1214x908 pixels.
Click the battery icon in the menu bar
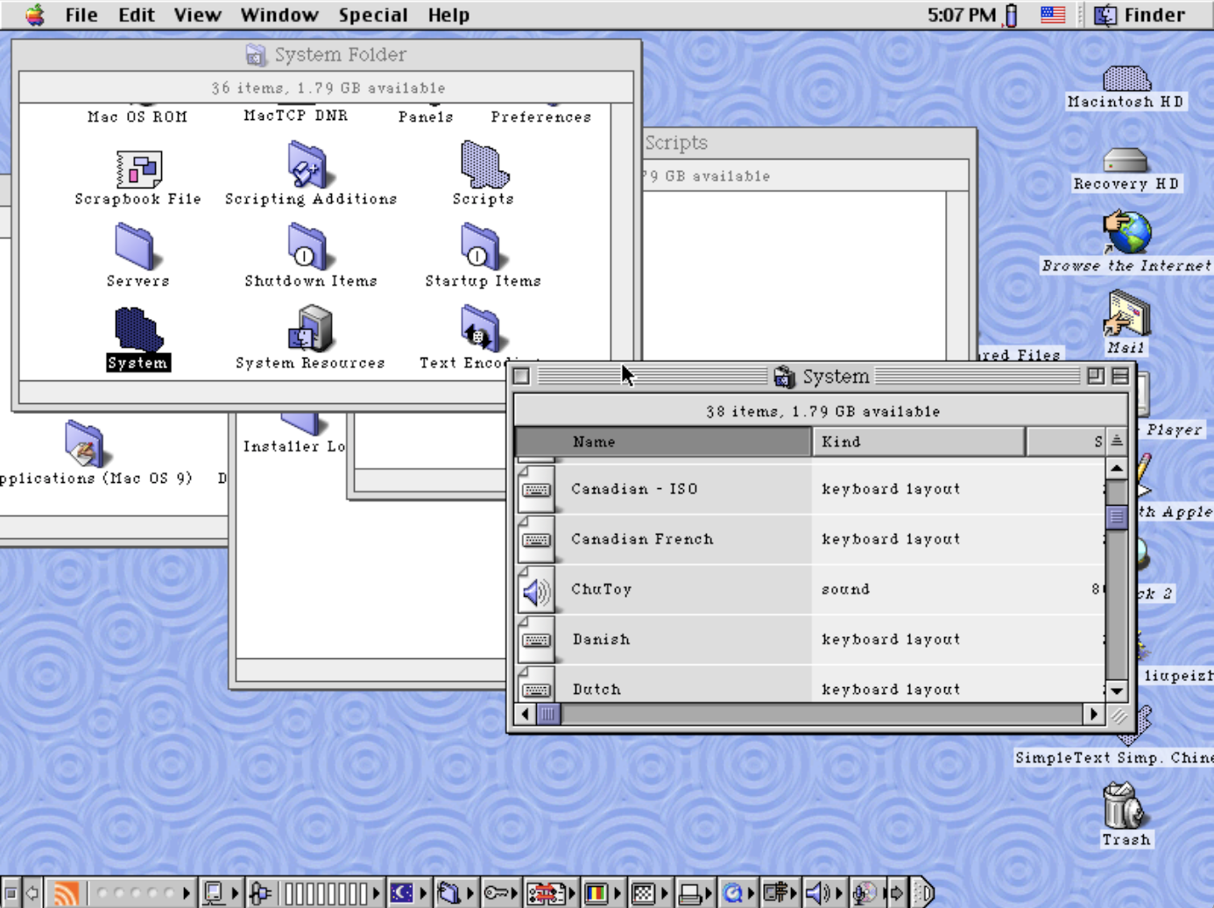(1011, 15)
